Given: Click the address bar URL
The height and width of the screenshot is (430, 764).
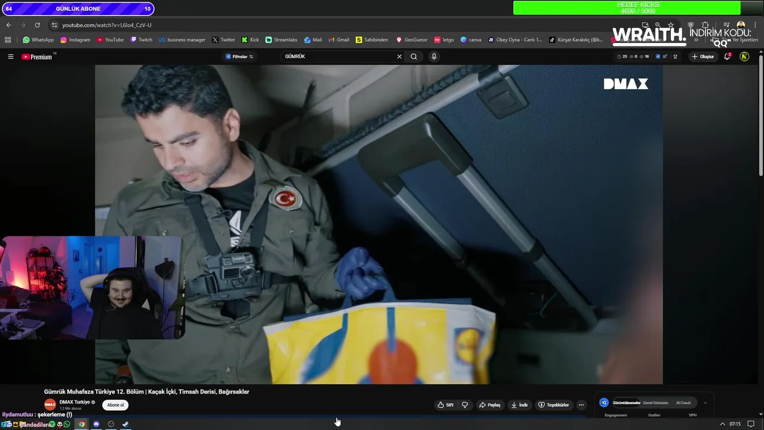Looking at the screenshot, I should point(107,25).
